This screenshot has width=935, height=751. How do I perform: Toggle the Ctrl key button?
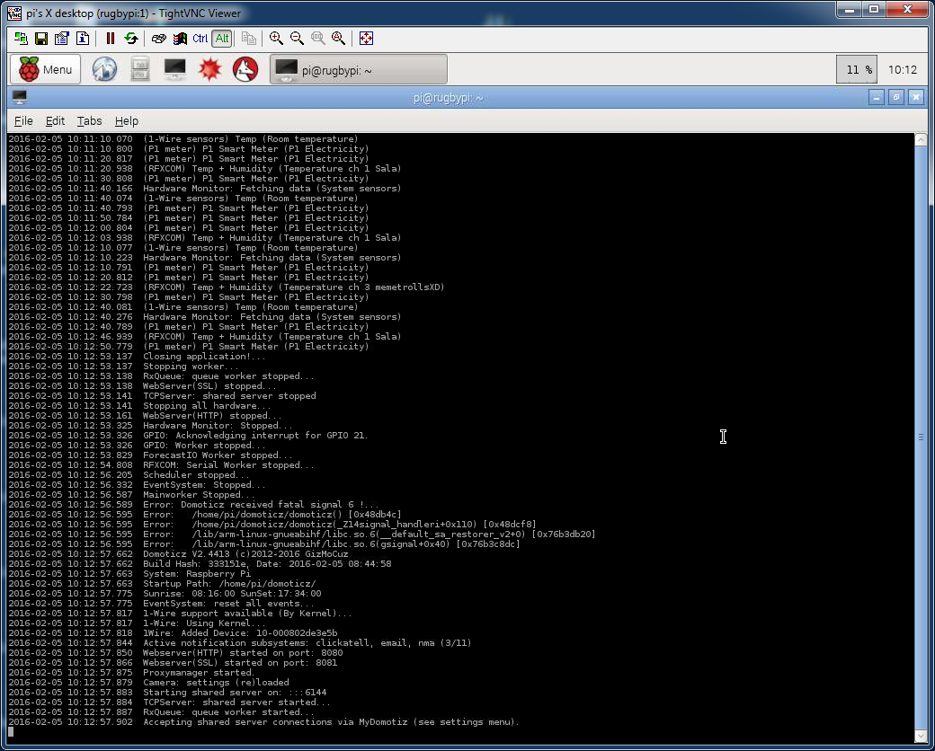(200, 38)
